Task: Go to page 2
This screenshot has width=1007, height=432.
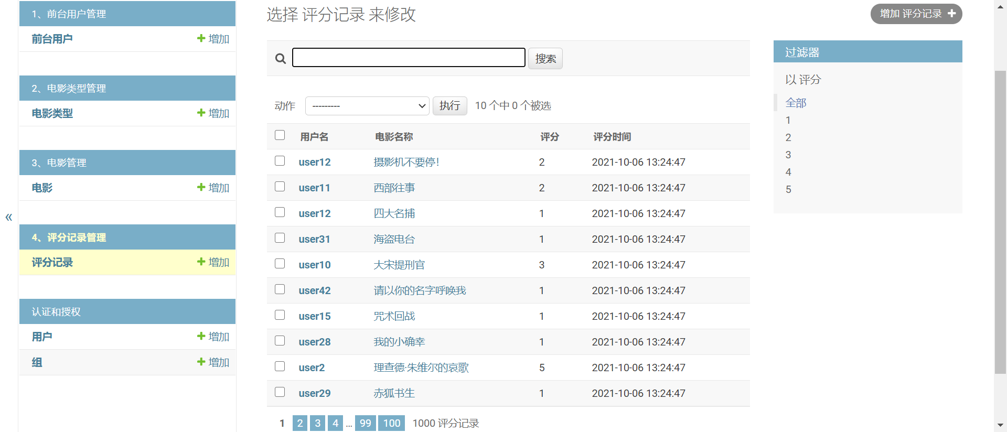Action: point(300,423)
